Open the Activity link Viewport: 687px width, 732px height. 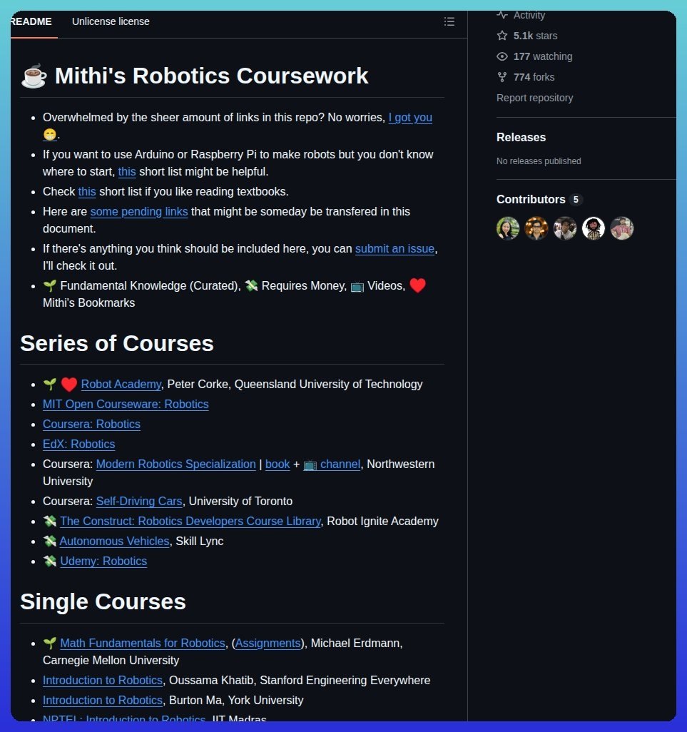529,15
